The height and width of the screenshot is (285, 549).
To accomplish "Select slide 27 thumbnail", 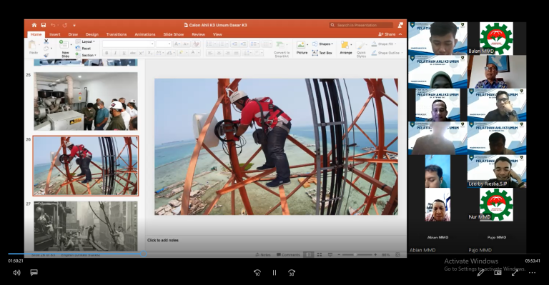I will [x=86, y=226].
